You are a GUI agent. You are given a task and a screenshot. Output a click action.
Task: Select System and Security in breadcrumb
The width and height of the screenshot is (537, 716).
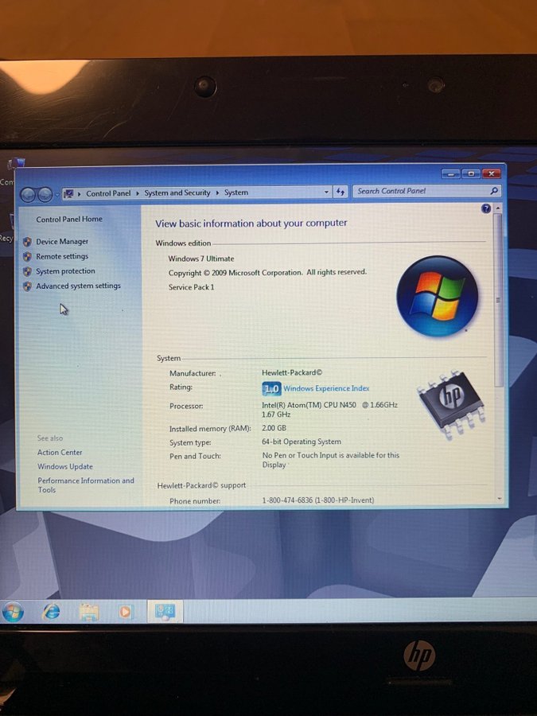click(x=177, y=193)
